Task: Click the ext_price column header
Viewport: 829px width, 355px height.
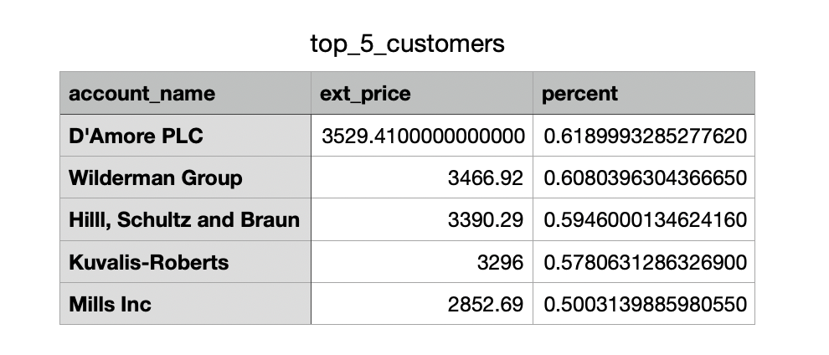Action: (422, 93)
